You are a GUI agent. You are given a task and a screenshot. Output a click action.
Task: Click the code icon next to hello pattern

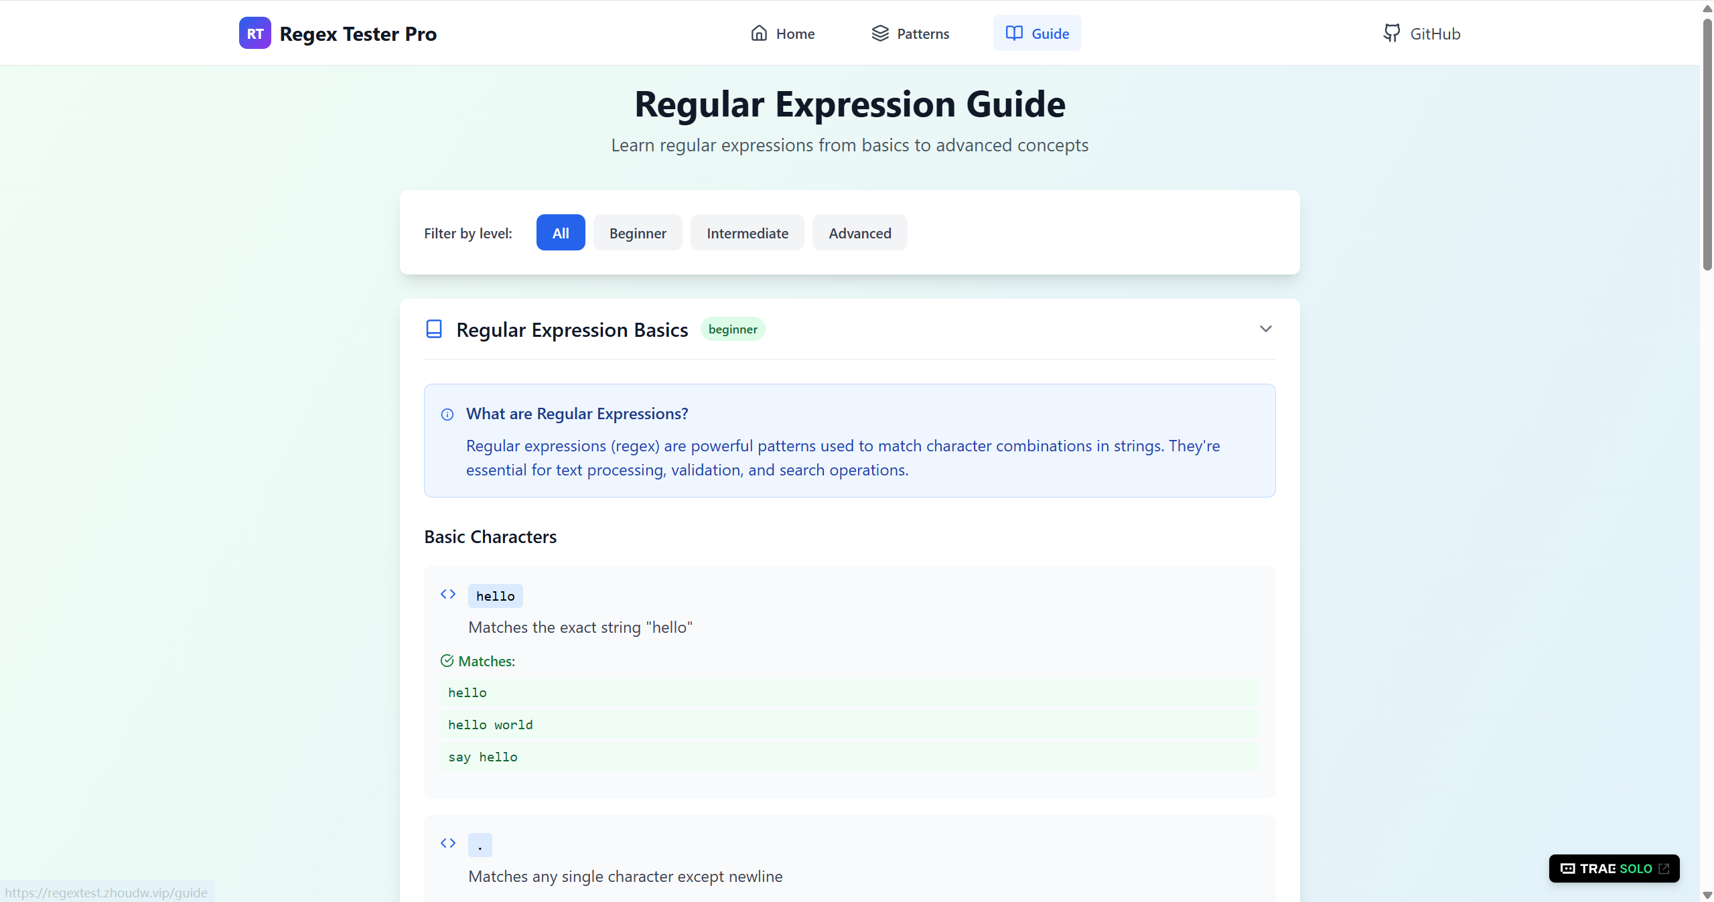tap(448, 594)
